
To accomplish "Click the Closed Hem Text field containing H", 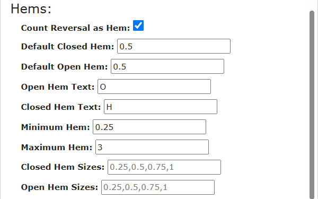I will point(161,107).
